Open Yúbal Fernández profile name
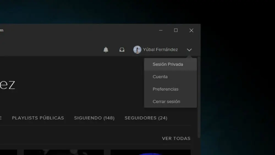 pos(160,50)
